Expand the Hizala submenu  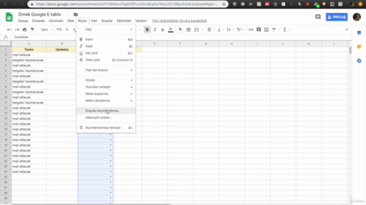[x=106, y=80]
